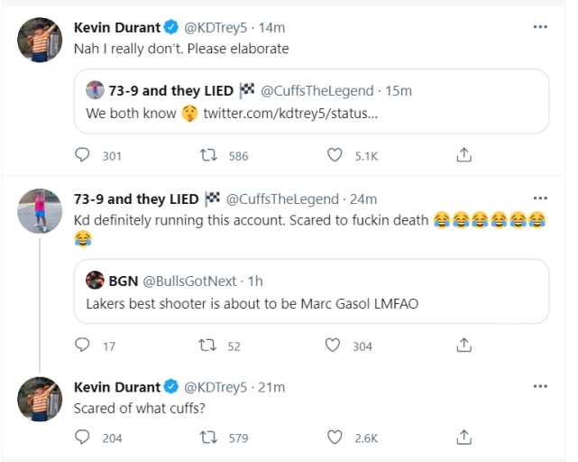
Task: Open more options on the top tweet
Action: coord(540,27)
